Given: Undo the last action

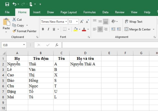Looking at the screenshot, I should [x=14, y=4].
